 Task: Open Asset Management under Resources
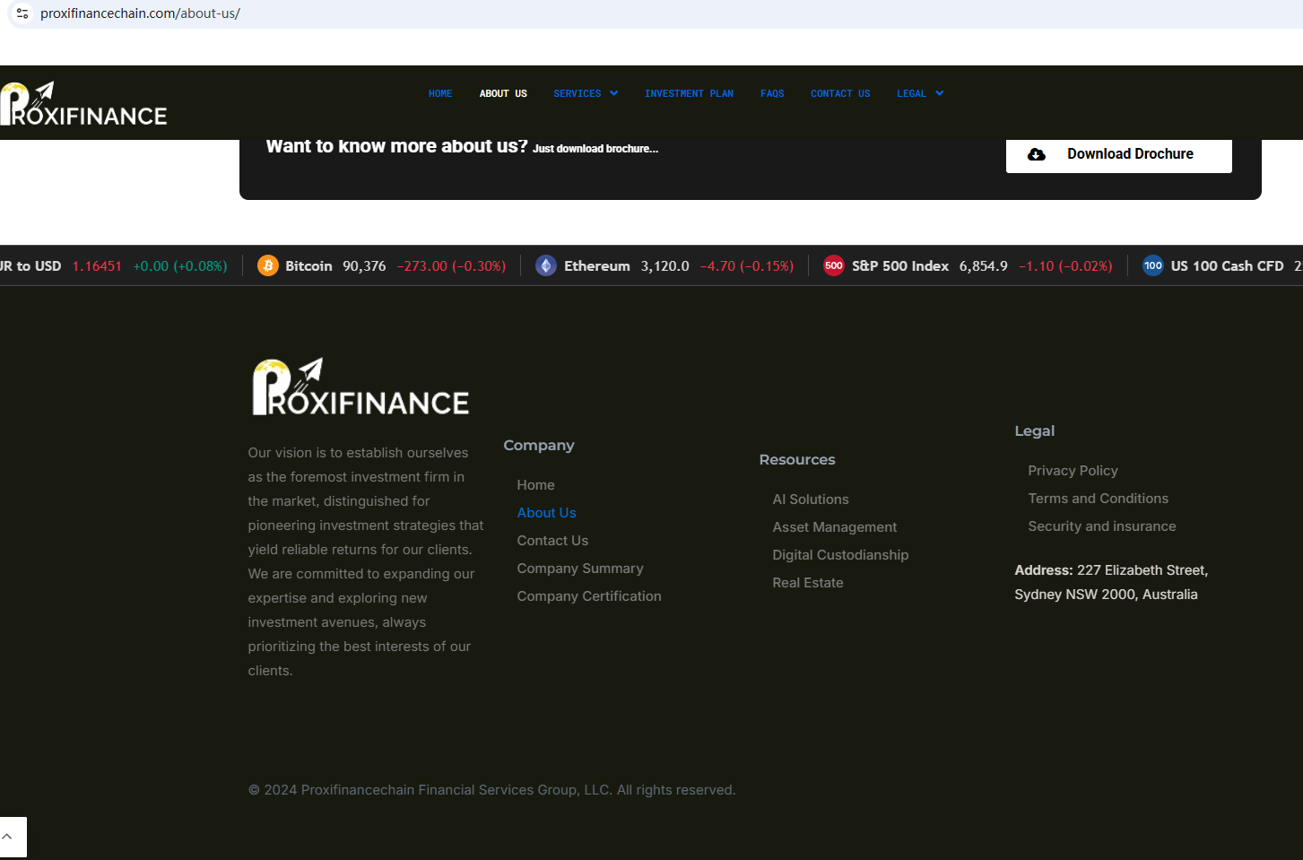(x=834, y=527)
